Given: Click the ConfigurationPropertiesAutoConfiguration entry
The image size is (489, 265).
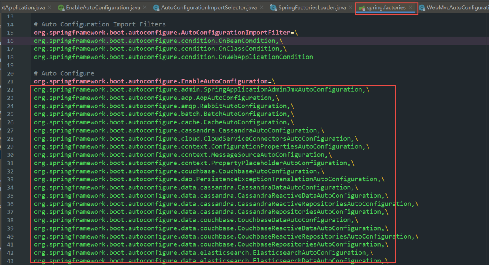Looking at the screenshot, I should tap(201, 146).
